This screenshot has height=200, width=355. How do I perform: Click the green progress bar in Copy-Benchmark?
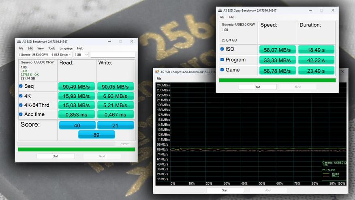coord(277,80)
